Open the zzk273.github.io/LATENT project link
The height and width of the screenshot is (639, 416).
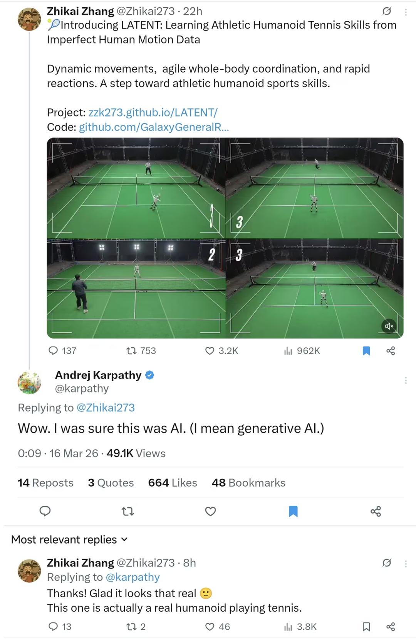pos(153,112)
